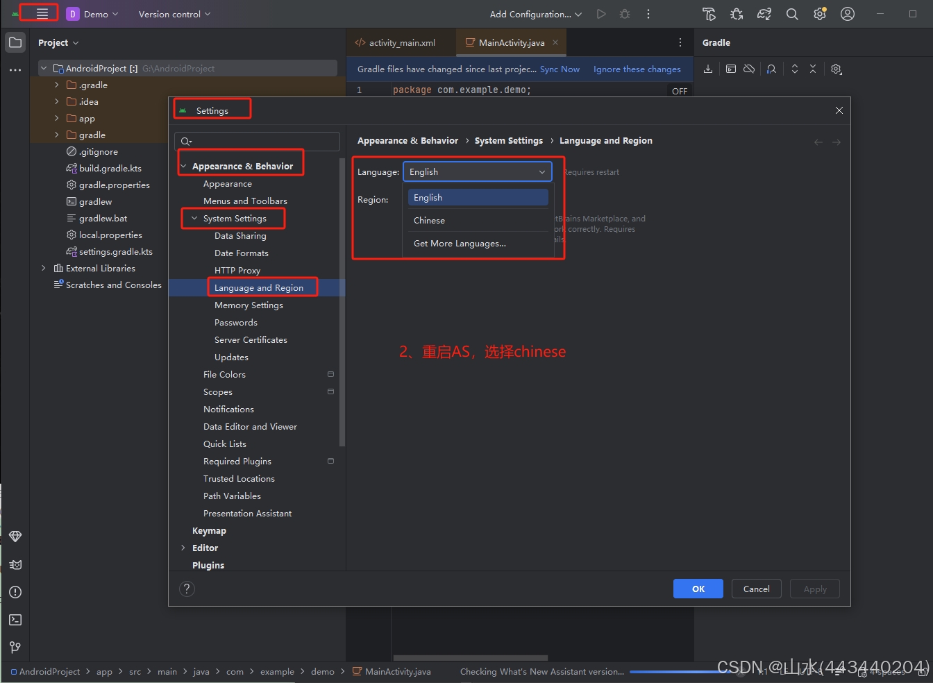The height and width of the screenshot is (683, 933).
Task: Select Memory Settings in settings tree
Action: [249, 305]
